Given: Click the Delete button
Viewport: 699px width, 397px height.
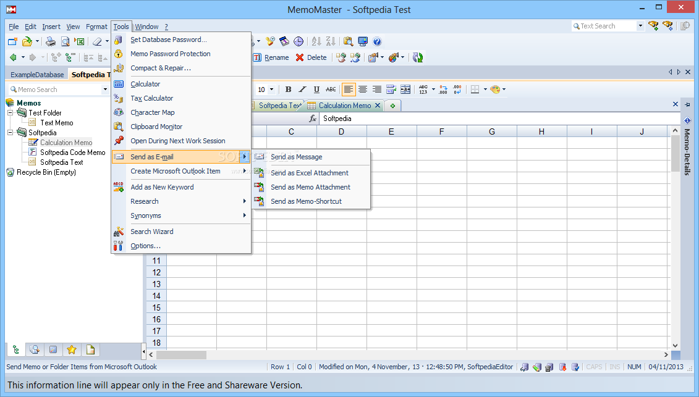Looking at the screenshot, I should pyautogui.click(x=311, y=57).
